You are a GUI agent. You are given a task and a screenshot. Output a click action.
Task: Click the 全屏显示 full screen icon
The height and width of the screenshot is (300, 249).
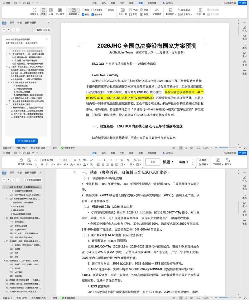point(34,12)
